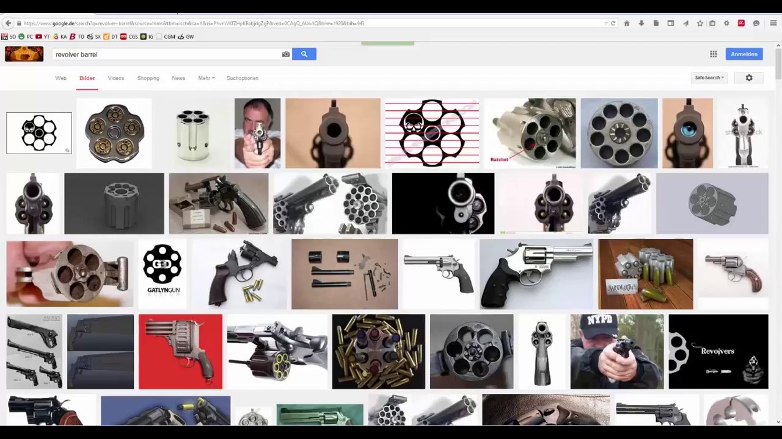Open the NYPD cap shooter image
This screenshot has height=439, width=782.
tap(617, 351)
